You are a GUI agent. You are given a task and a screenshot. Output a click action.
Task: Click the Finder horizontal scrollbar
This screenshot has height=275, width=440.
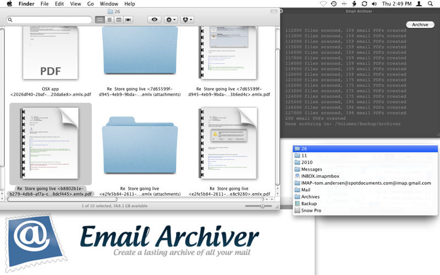click(x=62, y=199)
